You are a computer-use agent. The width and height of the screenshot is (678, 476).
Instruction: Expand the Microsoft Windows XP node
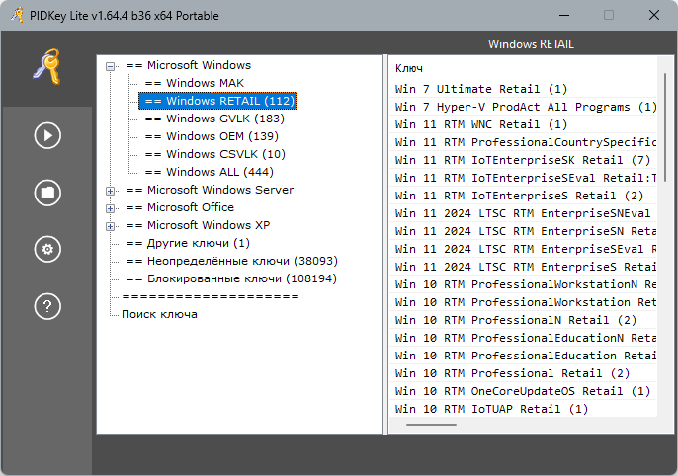tap(111, 226)
